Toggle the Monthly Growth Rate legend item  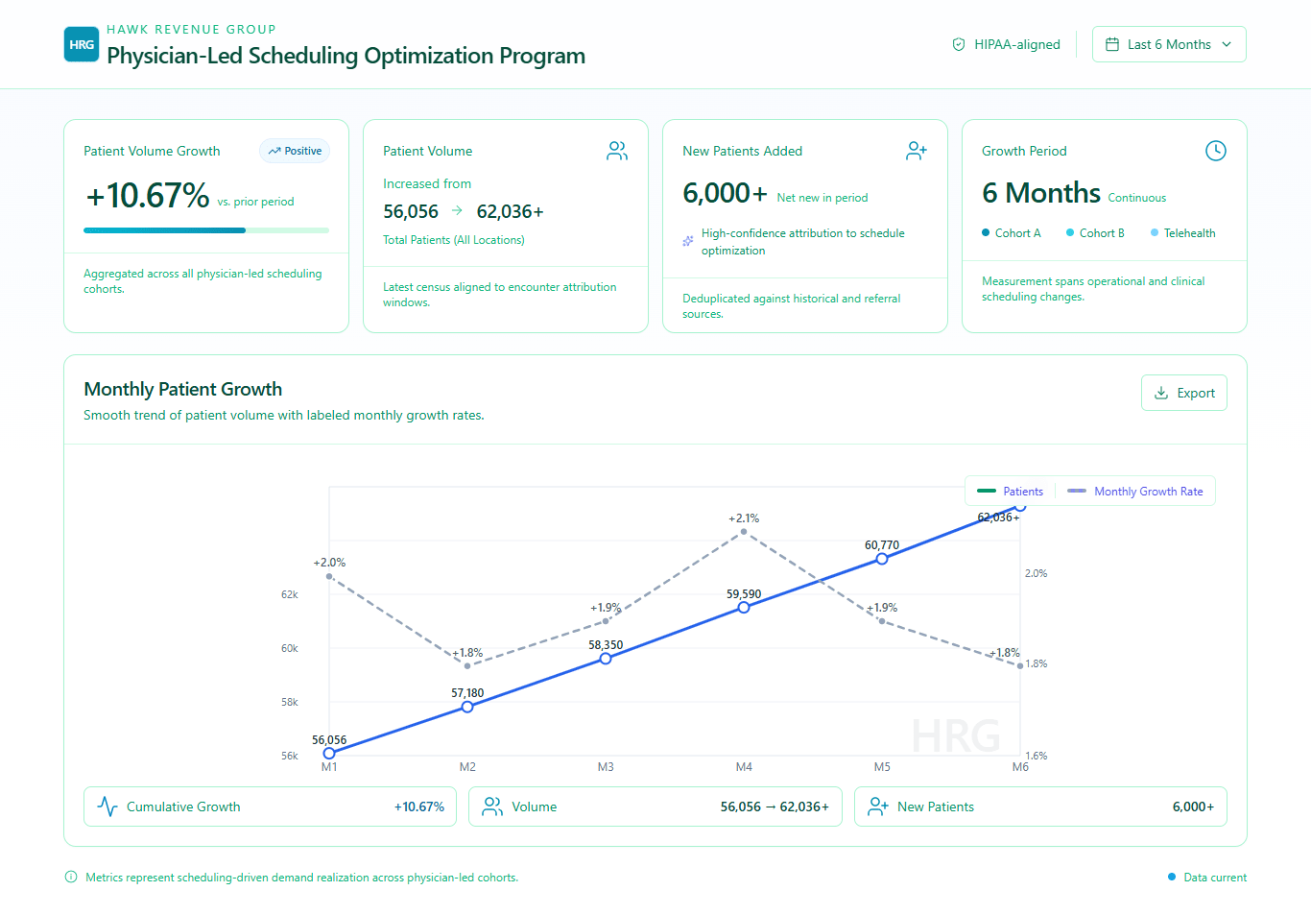1135,492
